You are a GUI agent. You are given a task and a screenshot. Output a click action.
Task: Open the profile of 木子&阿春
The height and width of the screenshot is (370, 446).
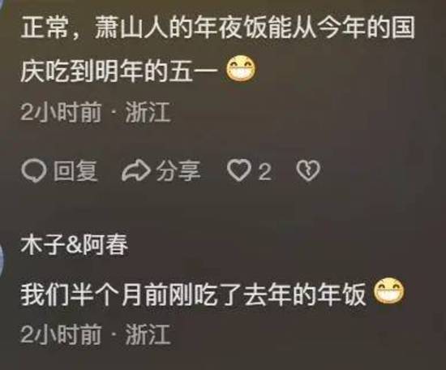click(75, 245)
